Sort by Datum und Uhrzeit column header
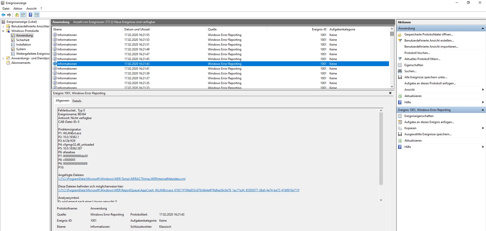 [164, 29]
